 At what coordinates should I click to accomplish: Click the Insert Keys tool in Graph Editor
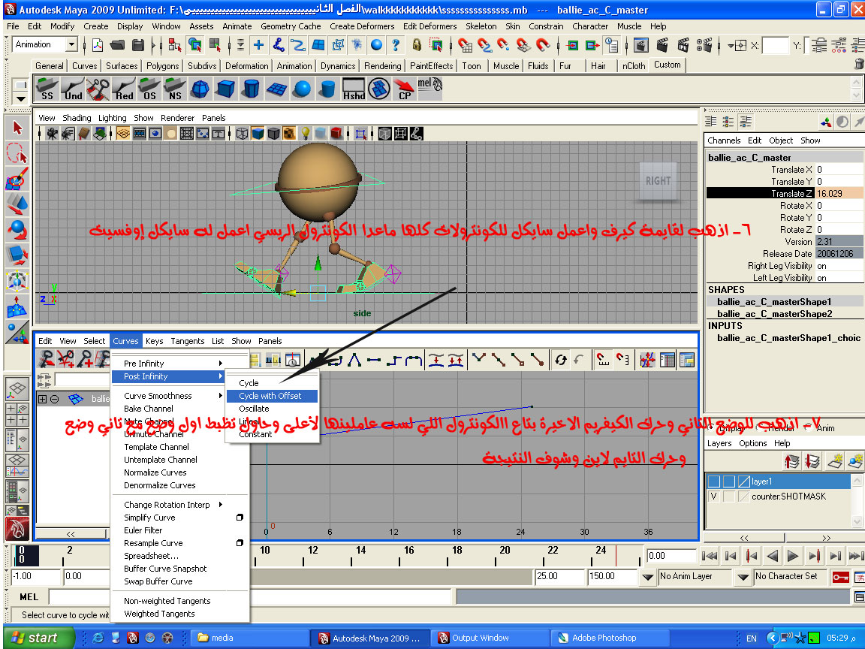[x=65, y=360]
